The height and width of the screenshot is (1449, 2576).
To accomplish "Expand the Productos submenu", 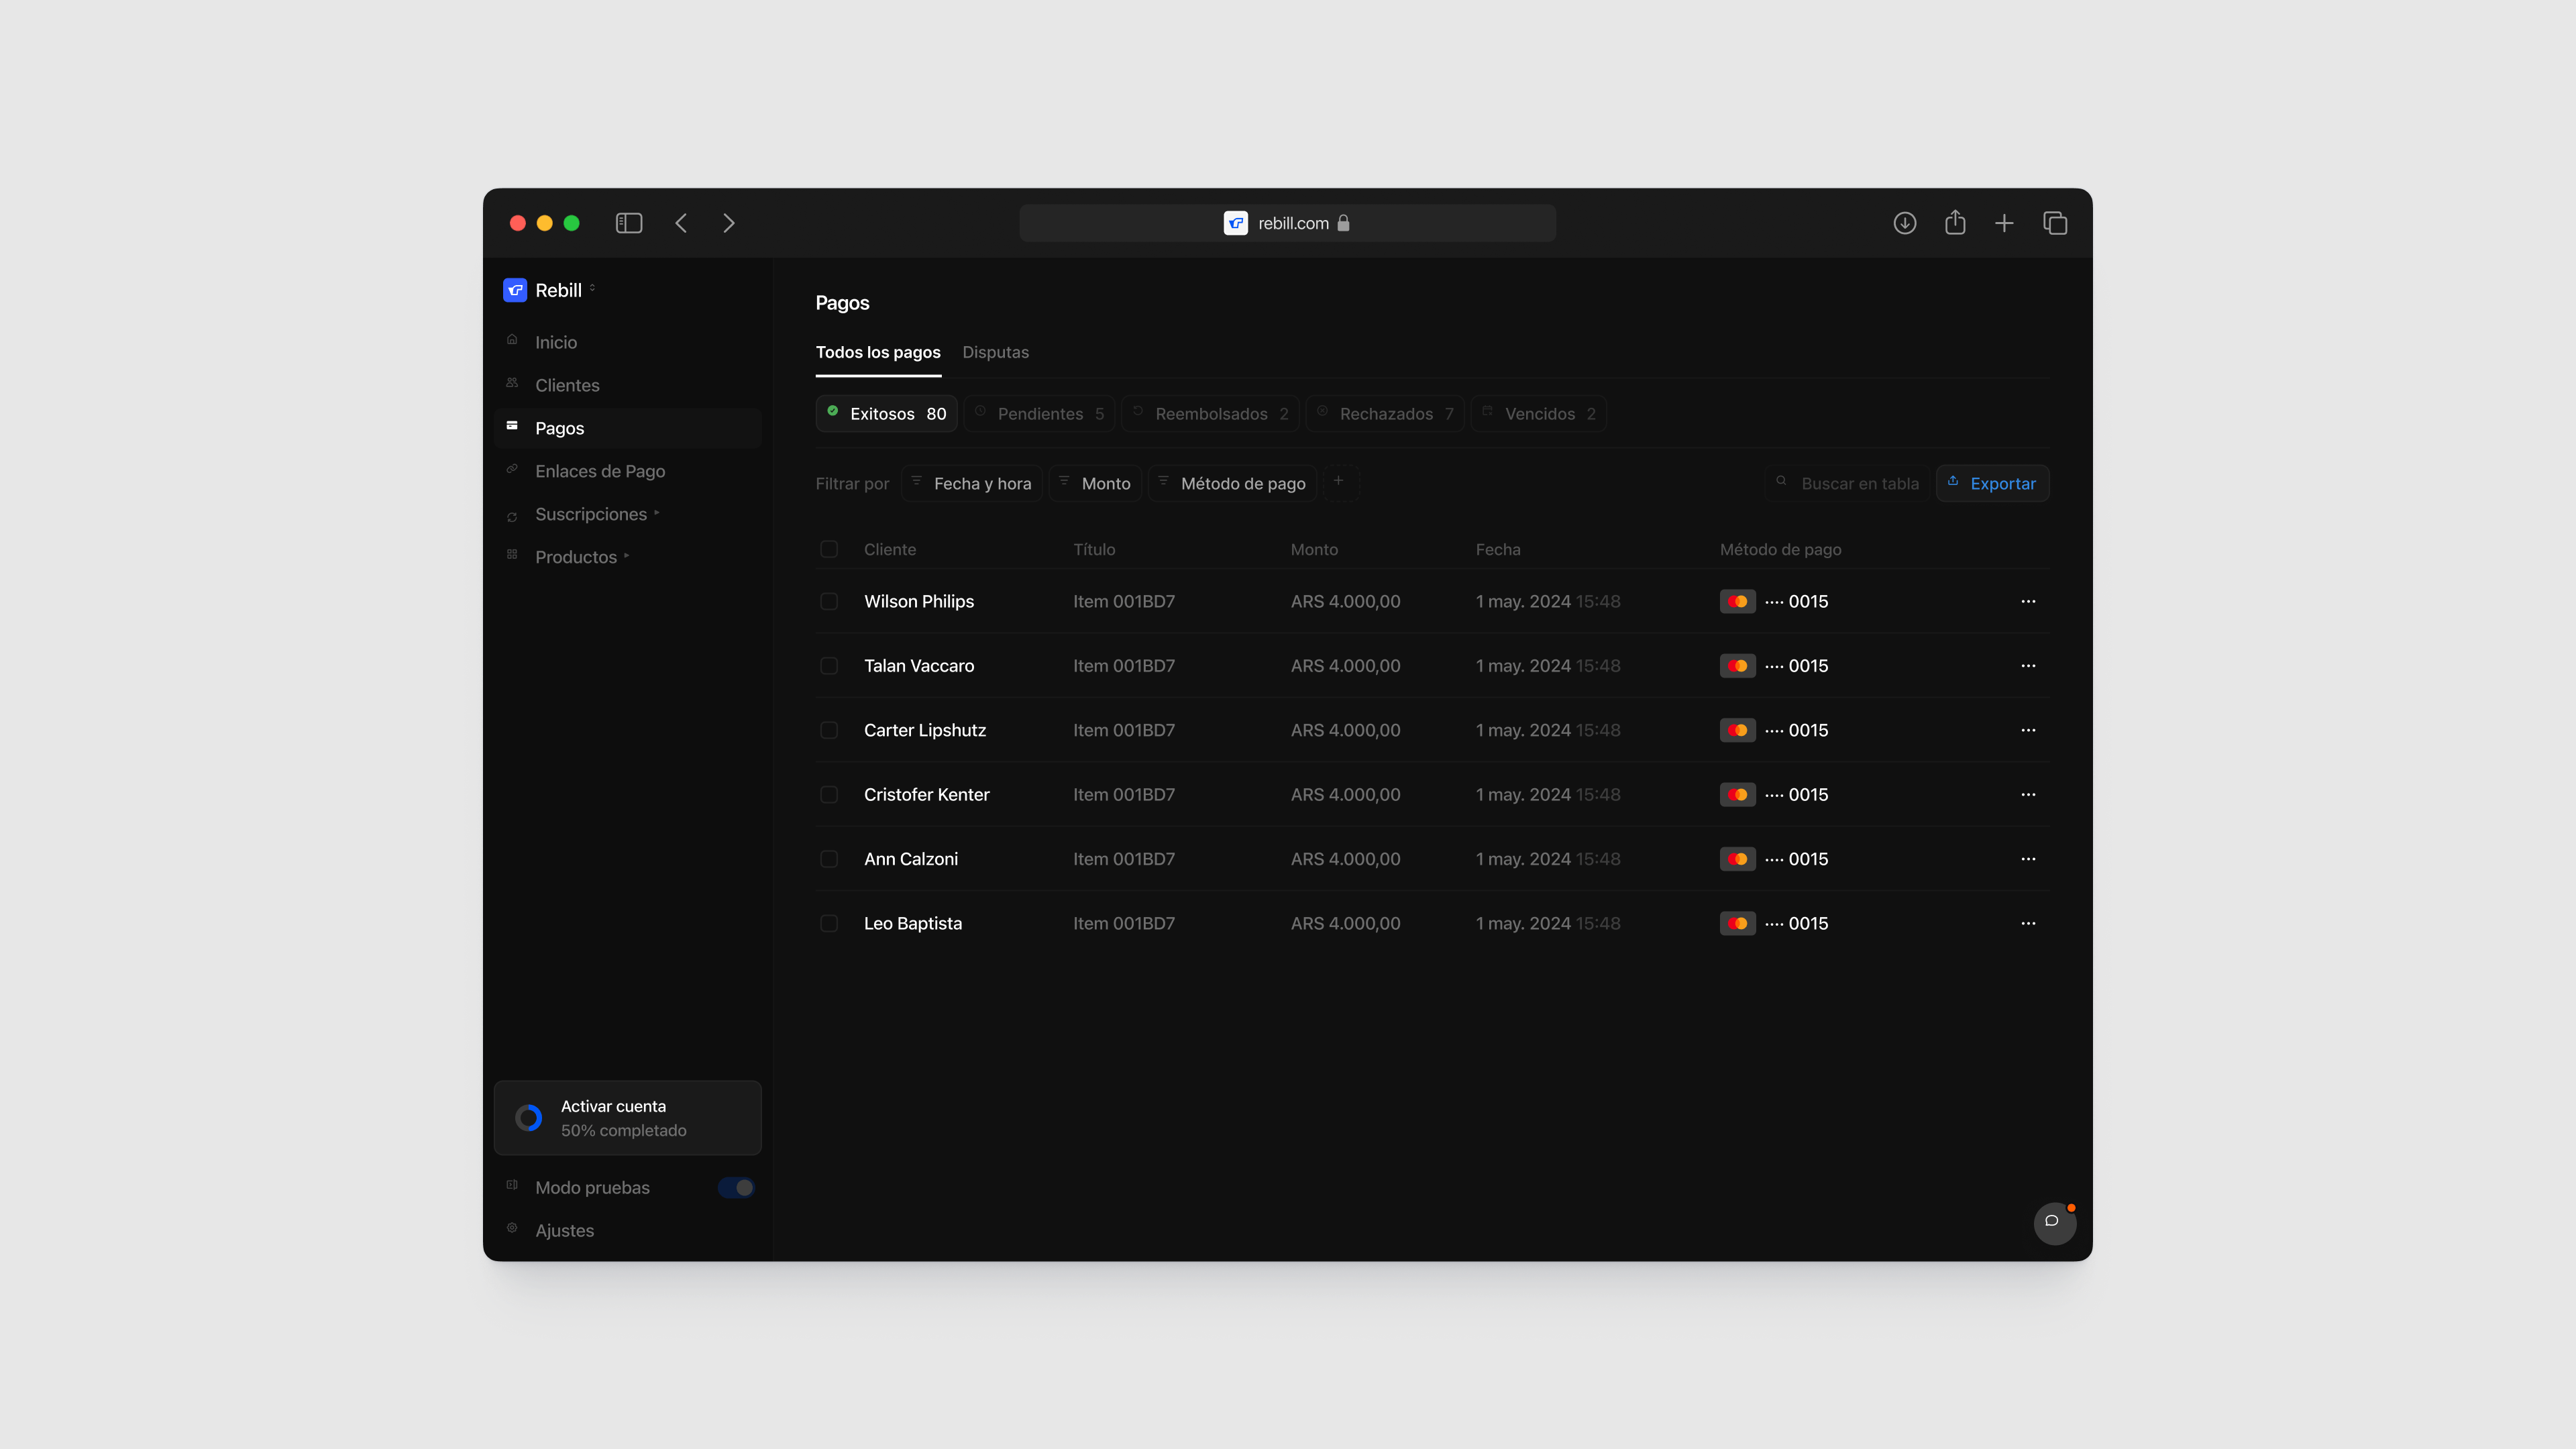I will tap(628, 557).
